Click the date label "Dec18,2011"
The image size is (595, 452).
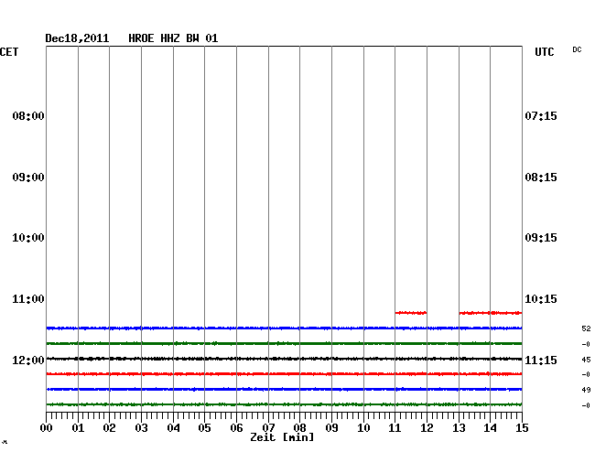(x=77, y=38)
